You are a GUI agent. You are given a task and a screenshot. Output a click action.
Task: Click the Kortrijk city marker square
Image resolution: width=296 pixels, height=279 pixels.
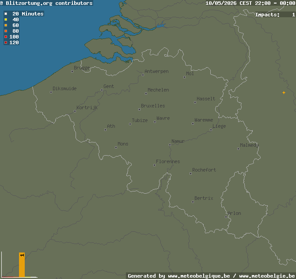75,111
